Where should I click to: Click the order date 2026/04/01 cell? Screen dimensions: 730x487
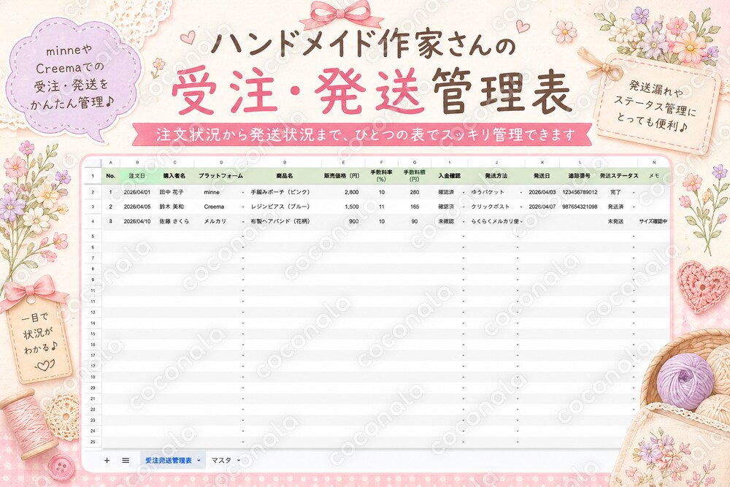137,192
